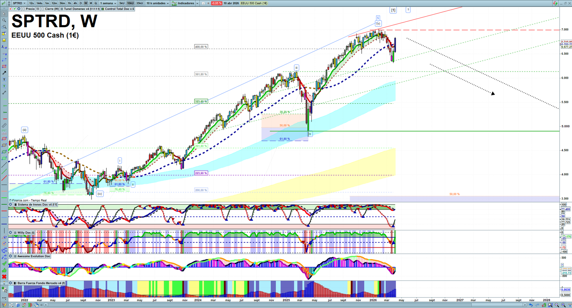
Task: Select the arrow pointer tool in the left toolbar
Action: (4, 14)
